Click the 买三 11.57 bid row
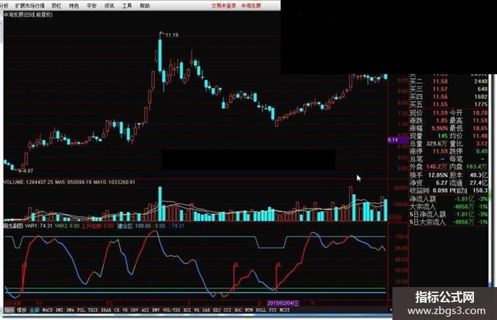This screenshot has height=320, width=497. pyautogui.click(x=449, y=89)
